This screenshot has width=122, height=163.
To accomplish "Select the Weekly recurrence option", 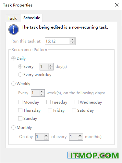I will [x=13, y=84].
